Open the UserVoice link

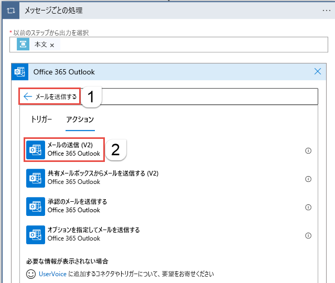point(52,274)
